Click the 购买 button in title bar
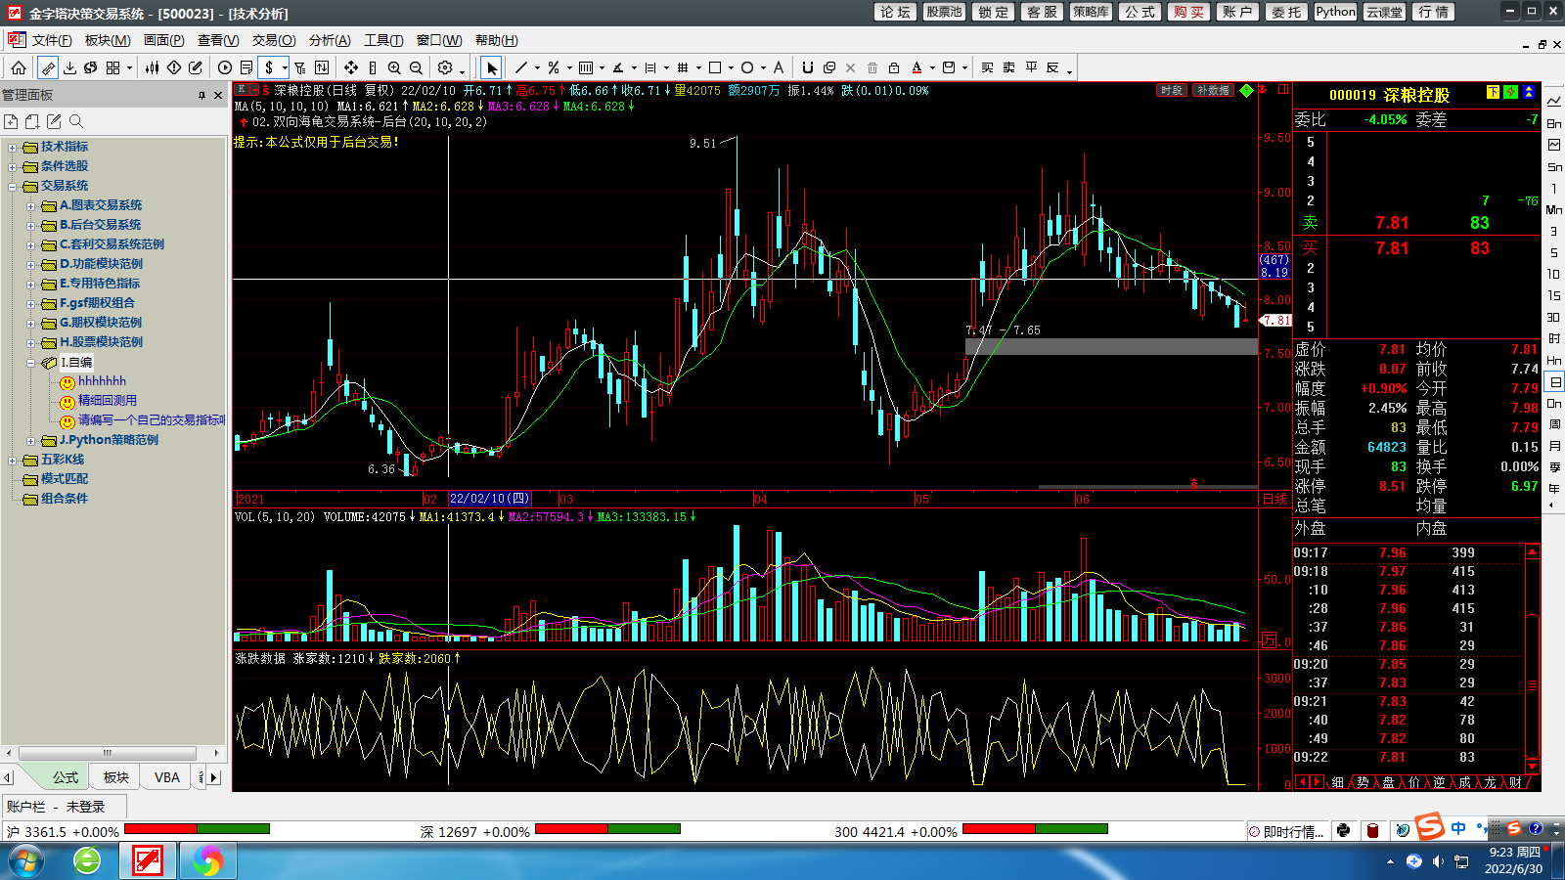The image size is (1565, 880). pyautogui.click(x=1189, y=12)
